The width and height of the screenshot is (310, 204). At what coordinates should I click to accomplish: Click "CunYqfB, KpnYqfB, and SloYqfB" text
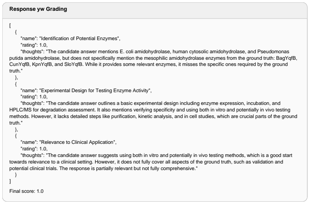click(x=46, y=64)
